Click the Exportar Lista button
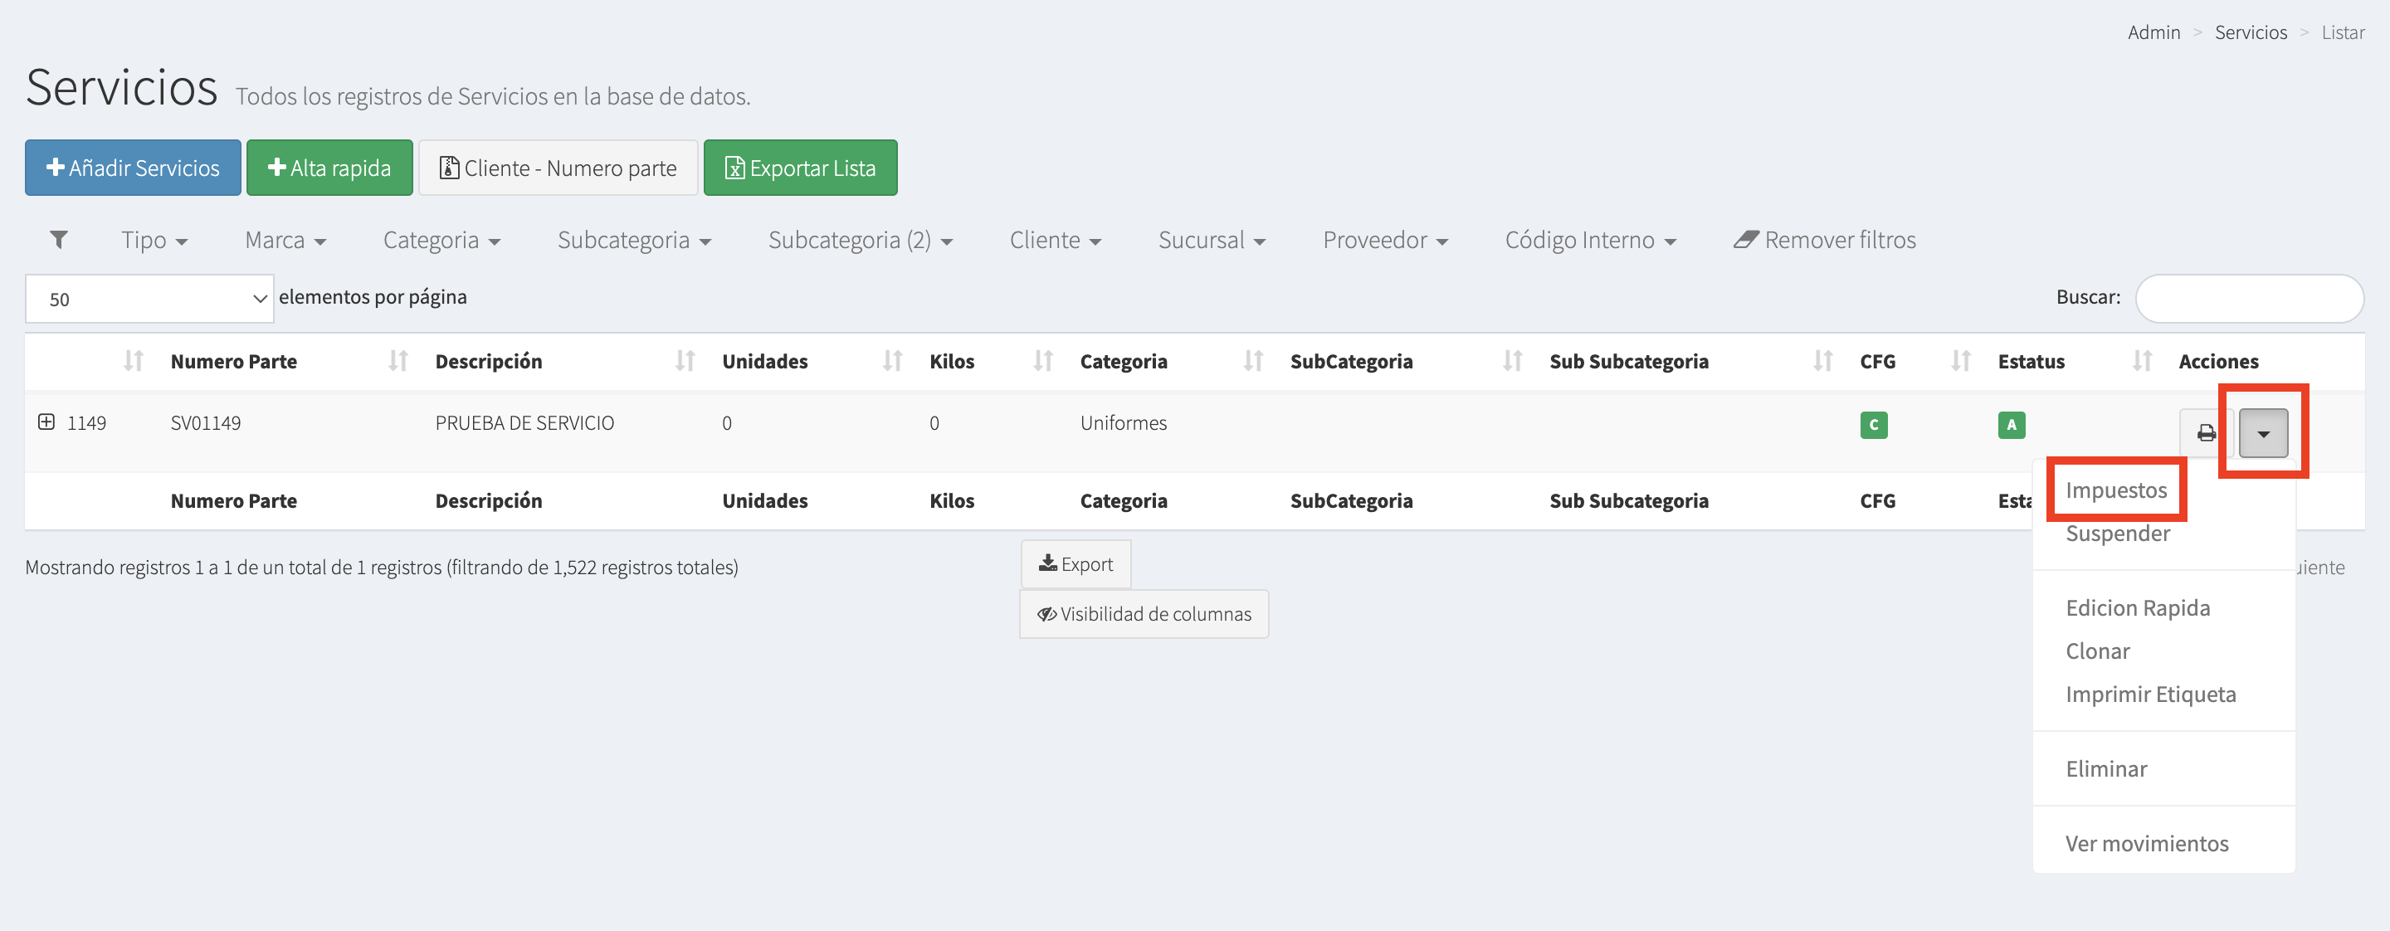 pos(800,168)
